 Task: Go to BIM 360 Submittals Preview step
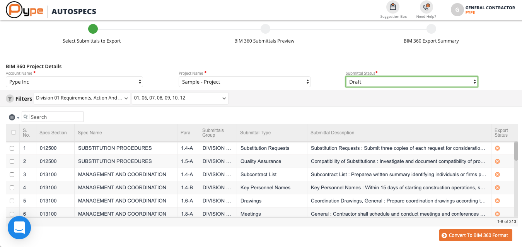(x=265, y=29)
